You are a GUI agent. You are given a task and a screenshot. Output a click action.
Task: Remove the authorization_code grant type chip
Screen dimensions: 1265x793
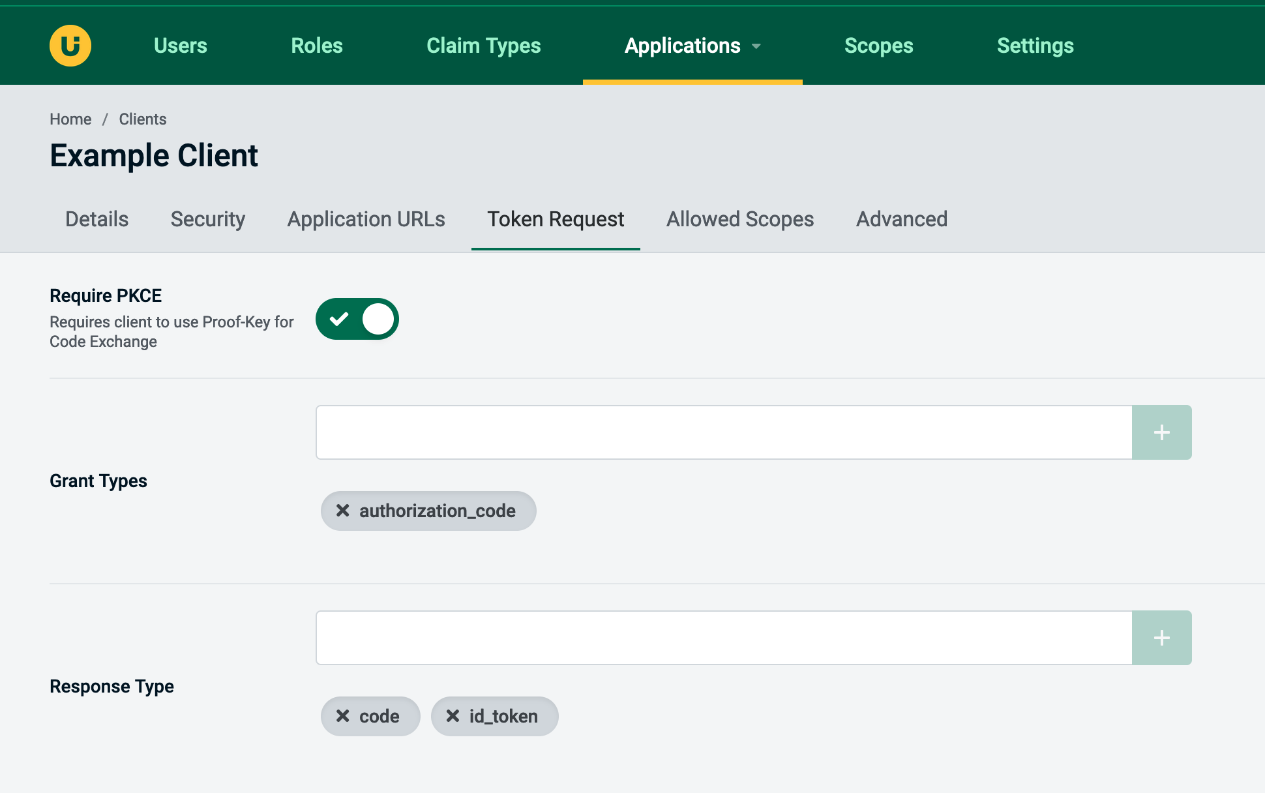click(x=343, y=511)
